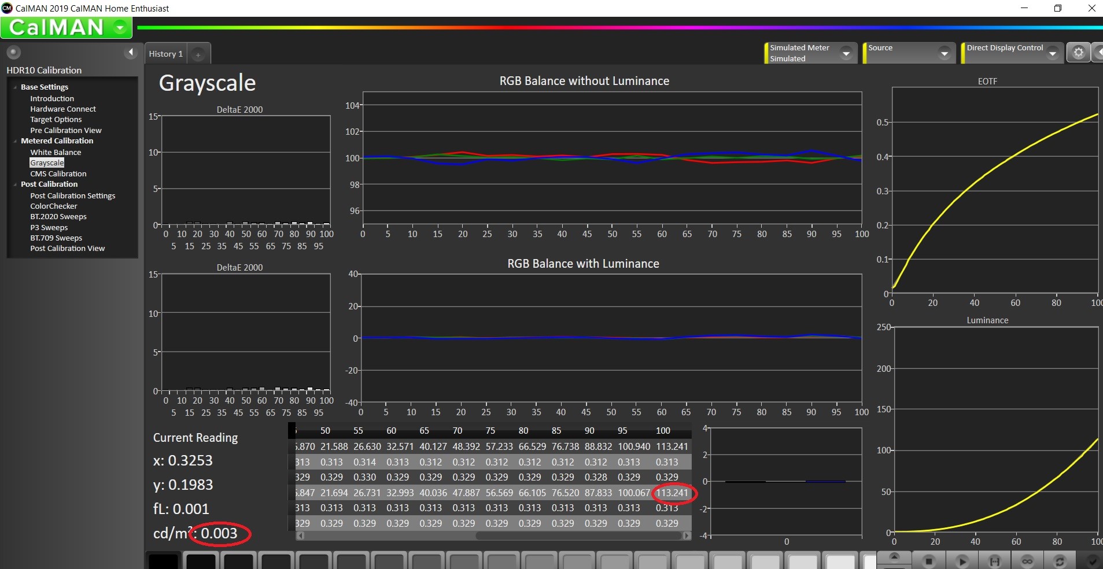Click the round record indicator button
Screen dimensions: 1103x569
tap(13, 52)
